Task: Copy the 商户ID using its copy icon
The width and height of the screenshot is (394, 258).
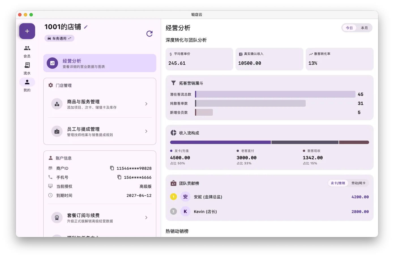Action: (x=112, y=168)
